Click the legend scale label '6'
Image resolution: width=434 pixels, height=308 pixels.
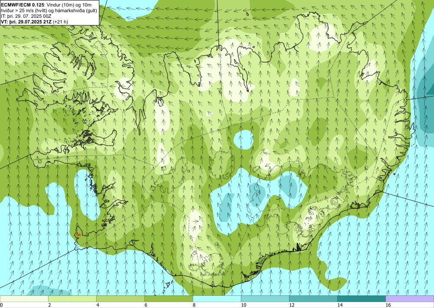point(145,305)
